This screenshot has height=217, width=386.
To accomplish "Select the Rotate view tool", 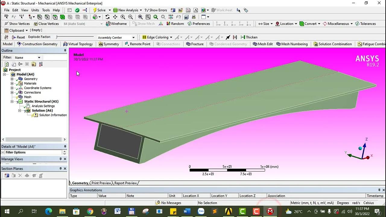I will pyautogui.click(x=107, y=17).
